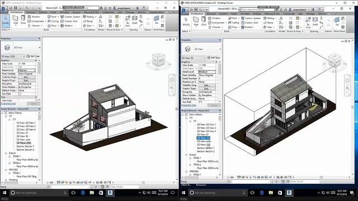Screen dimensions: 358x201
Task: Select Section: Section 1 in left browser
Action: point(25,146)
